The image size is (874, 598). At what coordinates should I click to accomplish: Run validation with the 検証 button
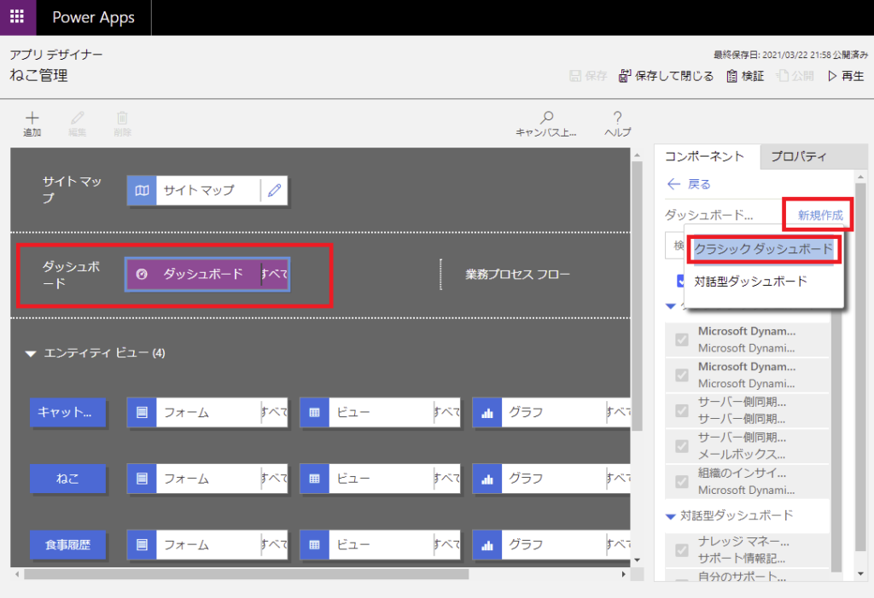(x=744, y=76)
